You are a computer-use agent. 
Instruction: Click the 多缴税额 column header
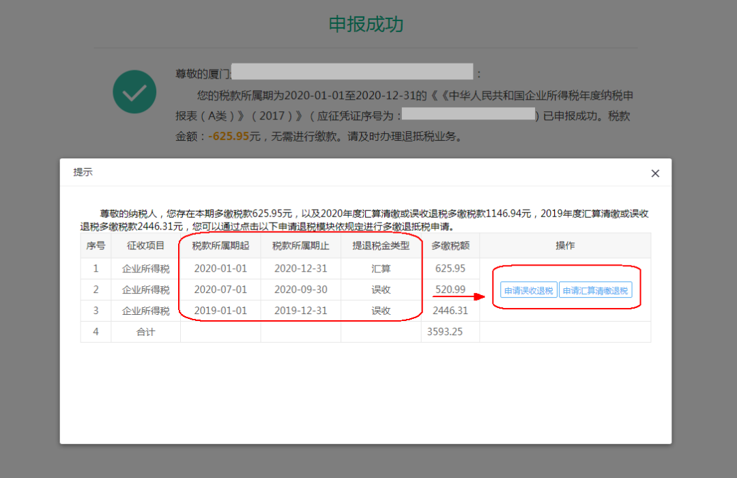pyautogui.click(x=450, y=245)
